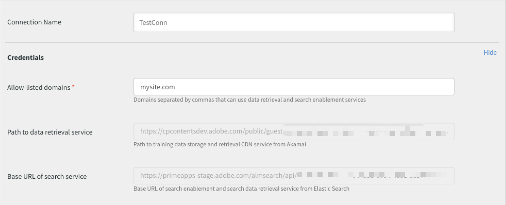Click the "Credentials" section heading
506x205 pixels.
tap(26, 58)
